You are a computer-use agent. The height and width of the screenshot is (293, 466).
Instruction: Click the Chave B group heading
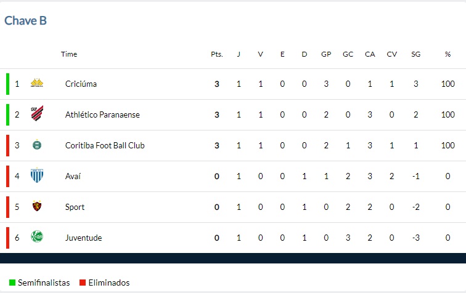25,20
